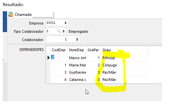
Task: Select the current row indicator arrow
Action: pos(48,58)
